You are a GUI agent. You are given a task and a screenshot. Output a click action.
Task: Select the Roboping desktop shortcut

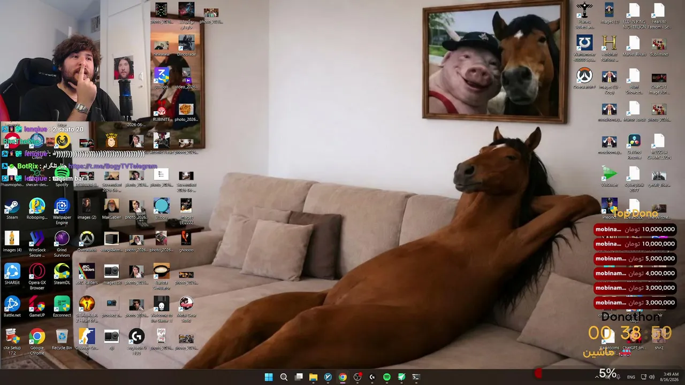click(x=37, y=209)
